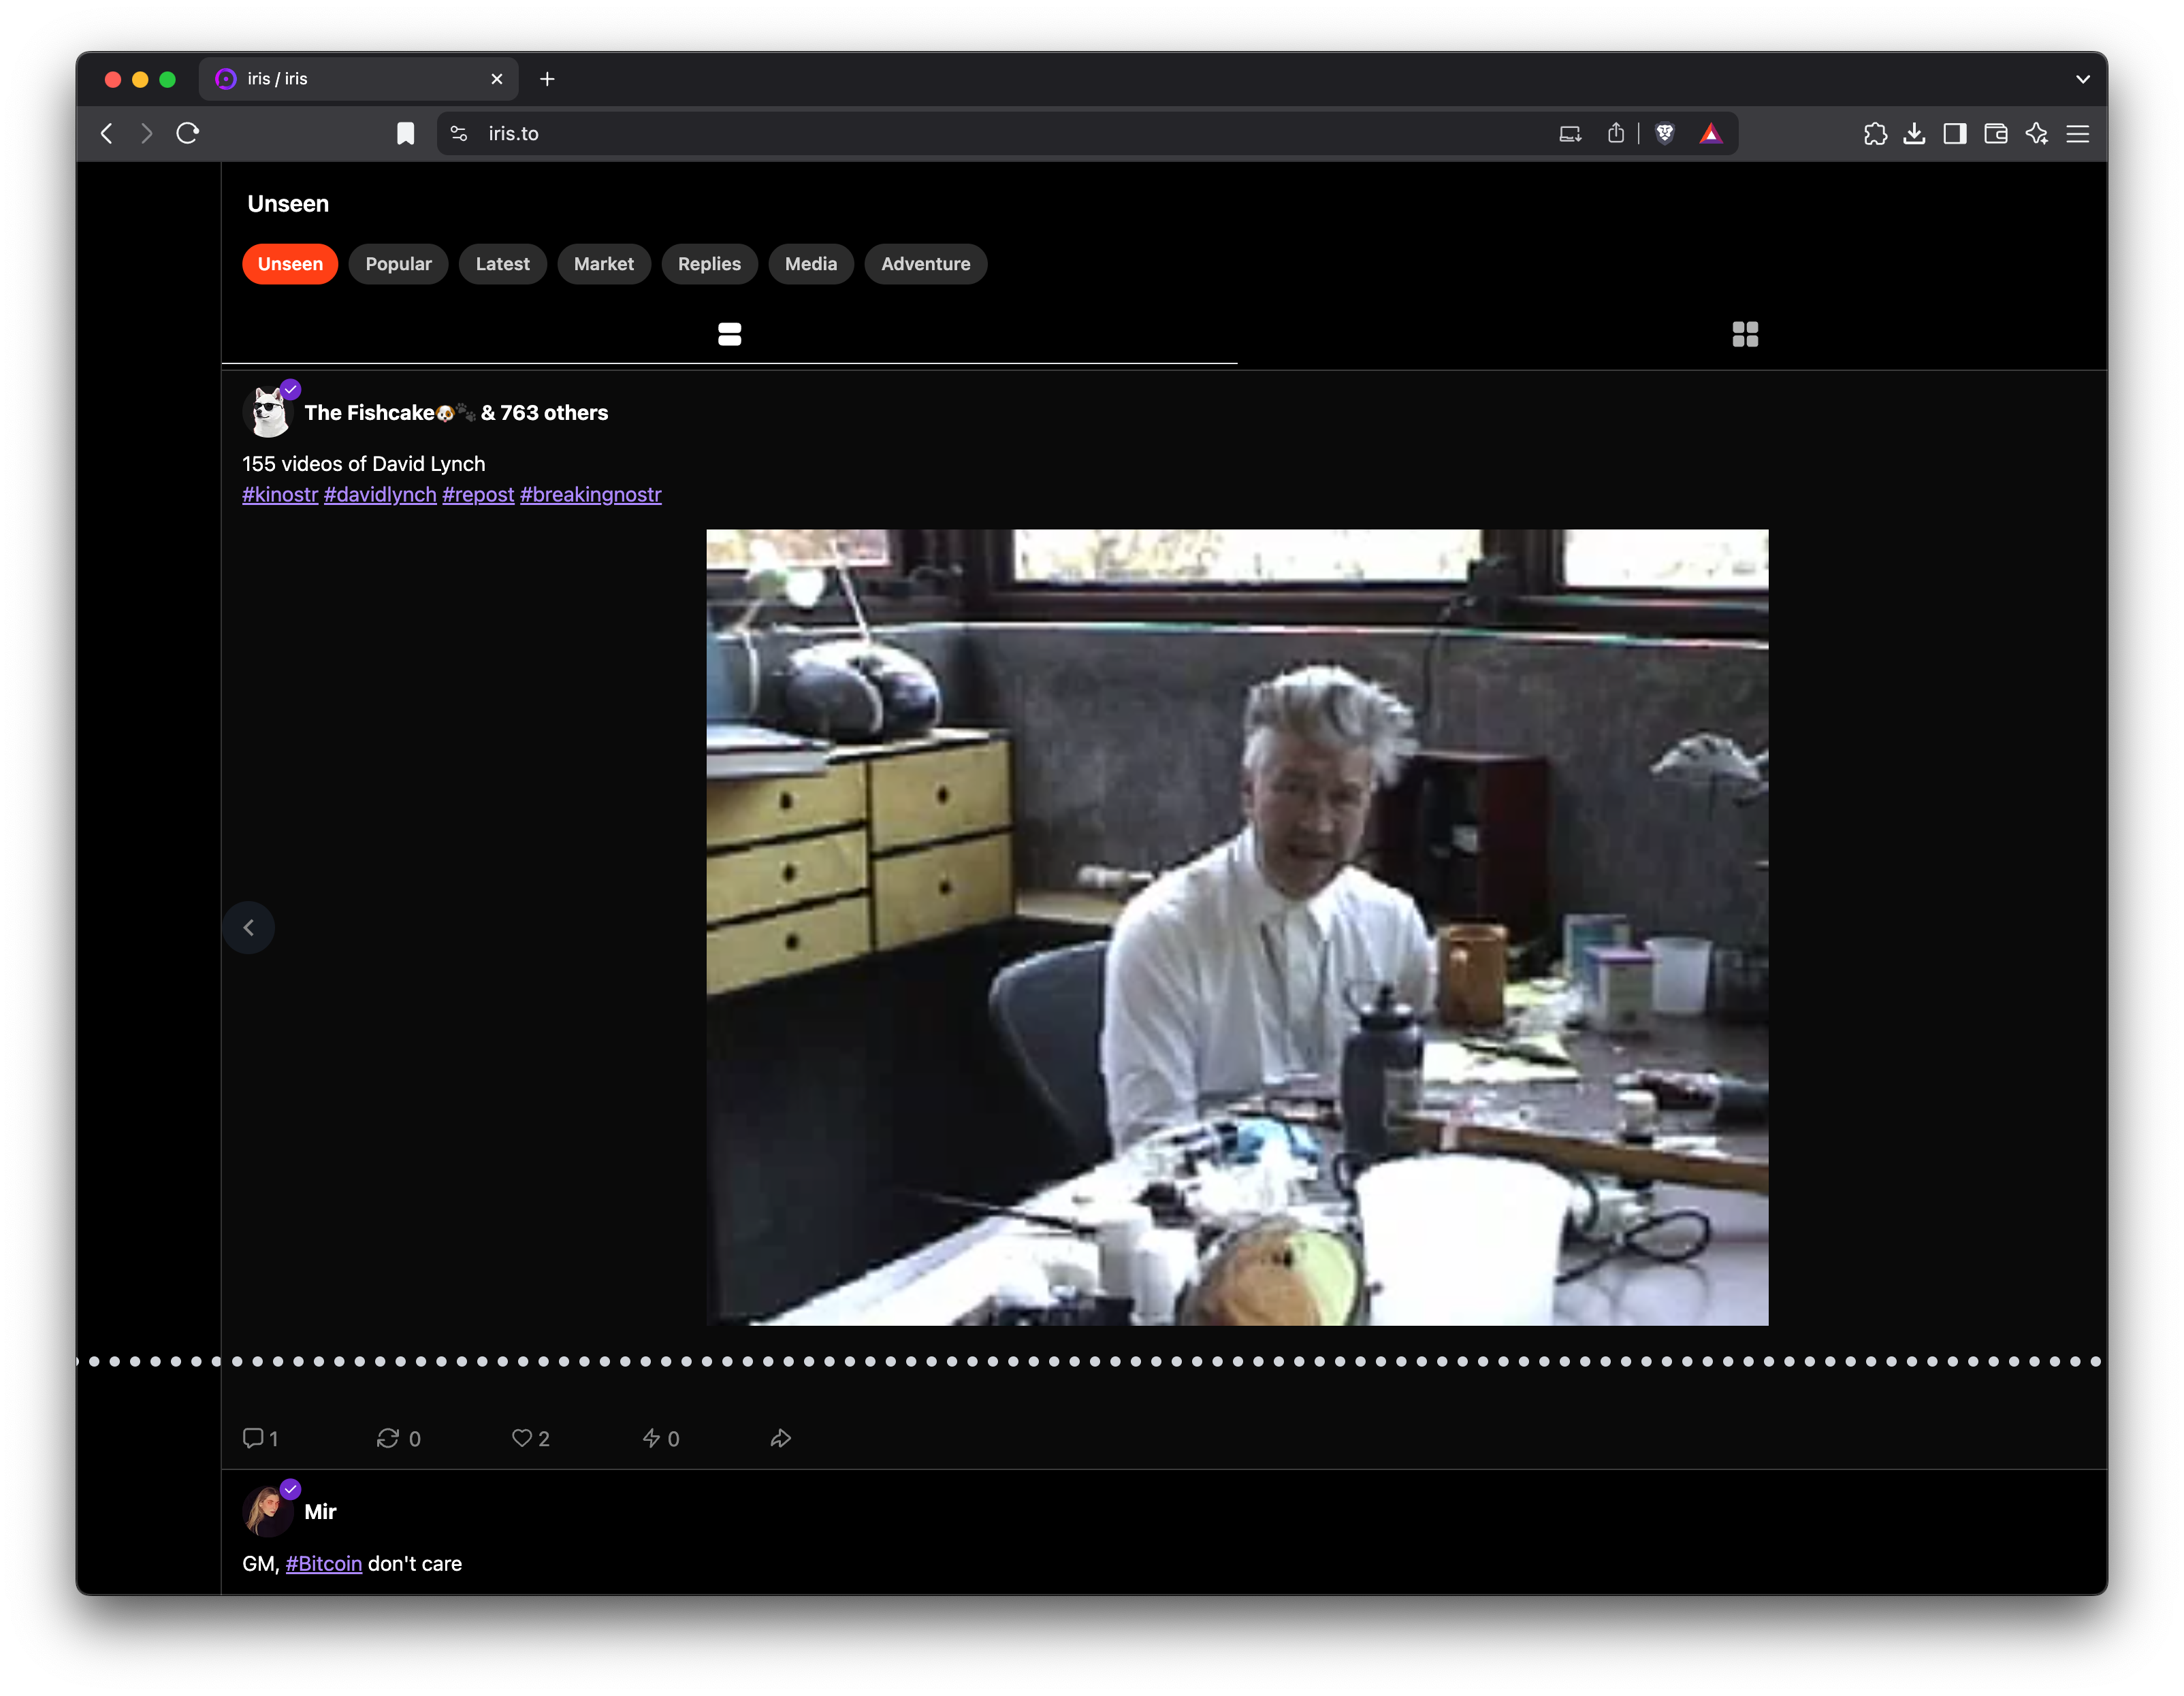The width and height of the screenshot is (2184, 1696).
Task: Click the install app icon in address bar
Action: [x=1570, y=133]
